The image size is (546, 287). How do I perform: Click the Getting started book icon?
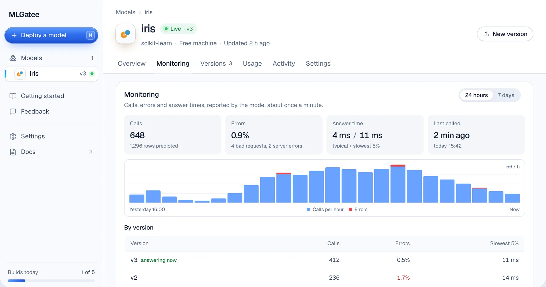(x=13, y=96)
